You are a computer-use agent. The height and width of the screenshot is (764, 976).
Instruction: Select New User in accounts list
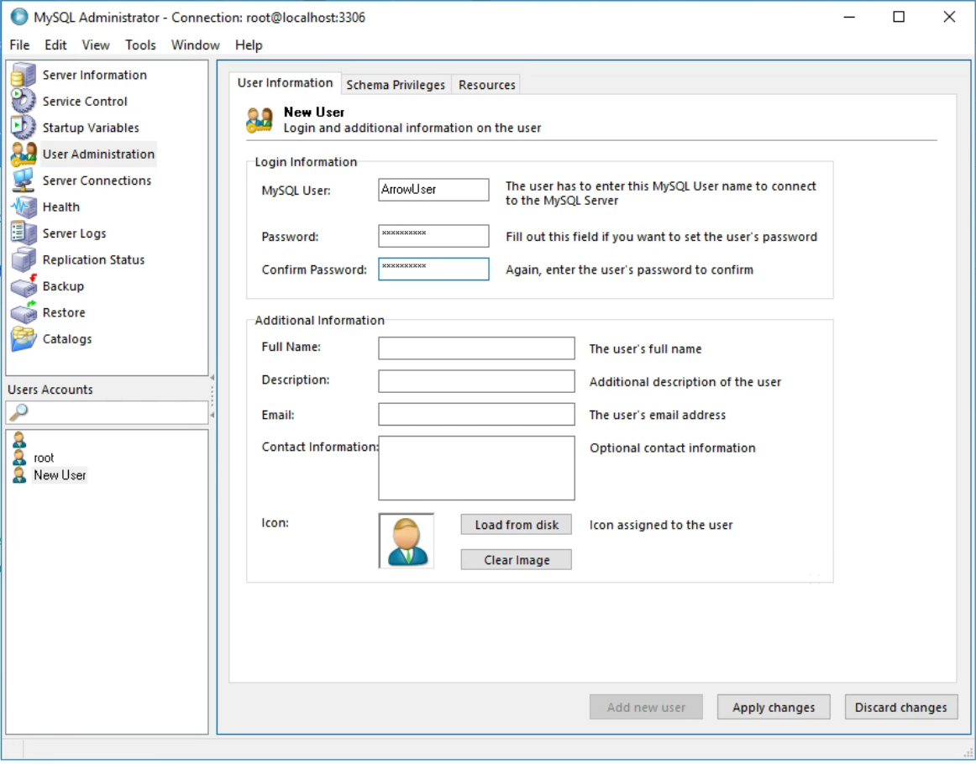[60, 475]
